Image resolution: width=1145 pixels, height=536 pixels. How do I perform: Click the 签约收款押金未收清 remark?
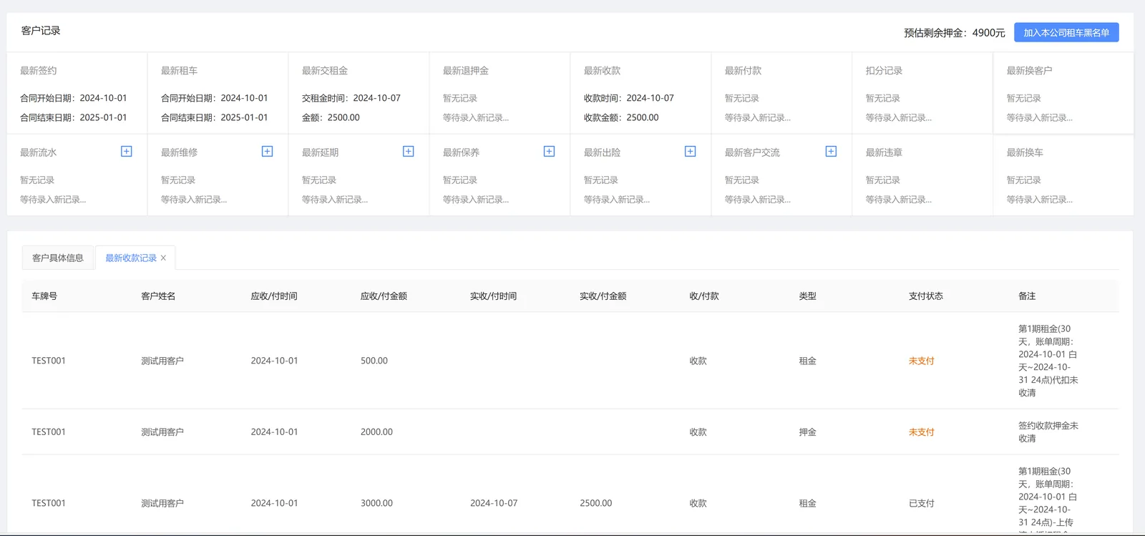[1048, 432]
